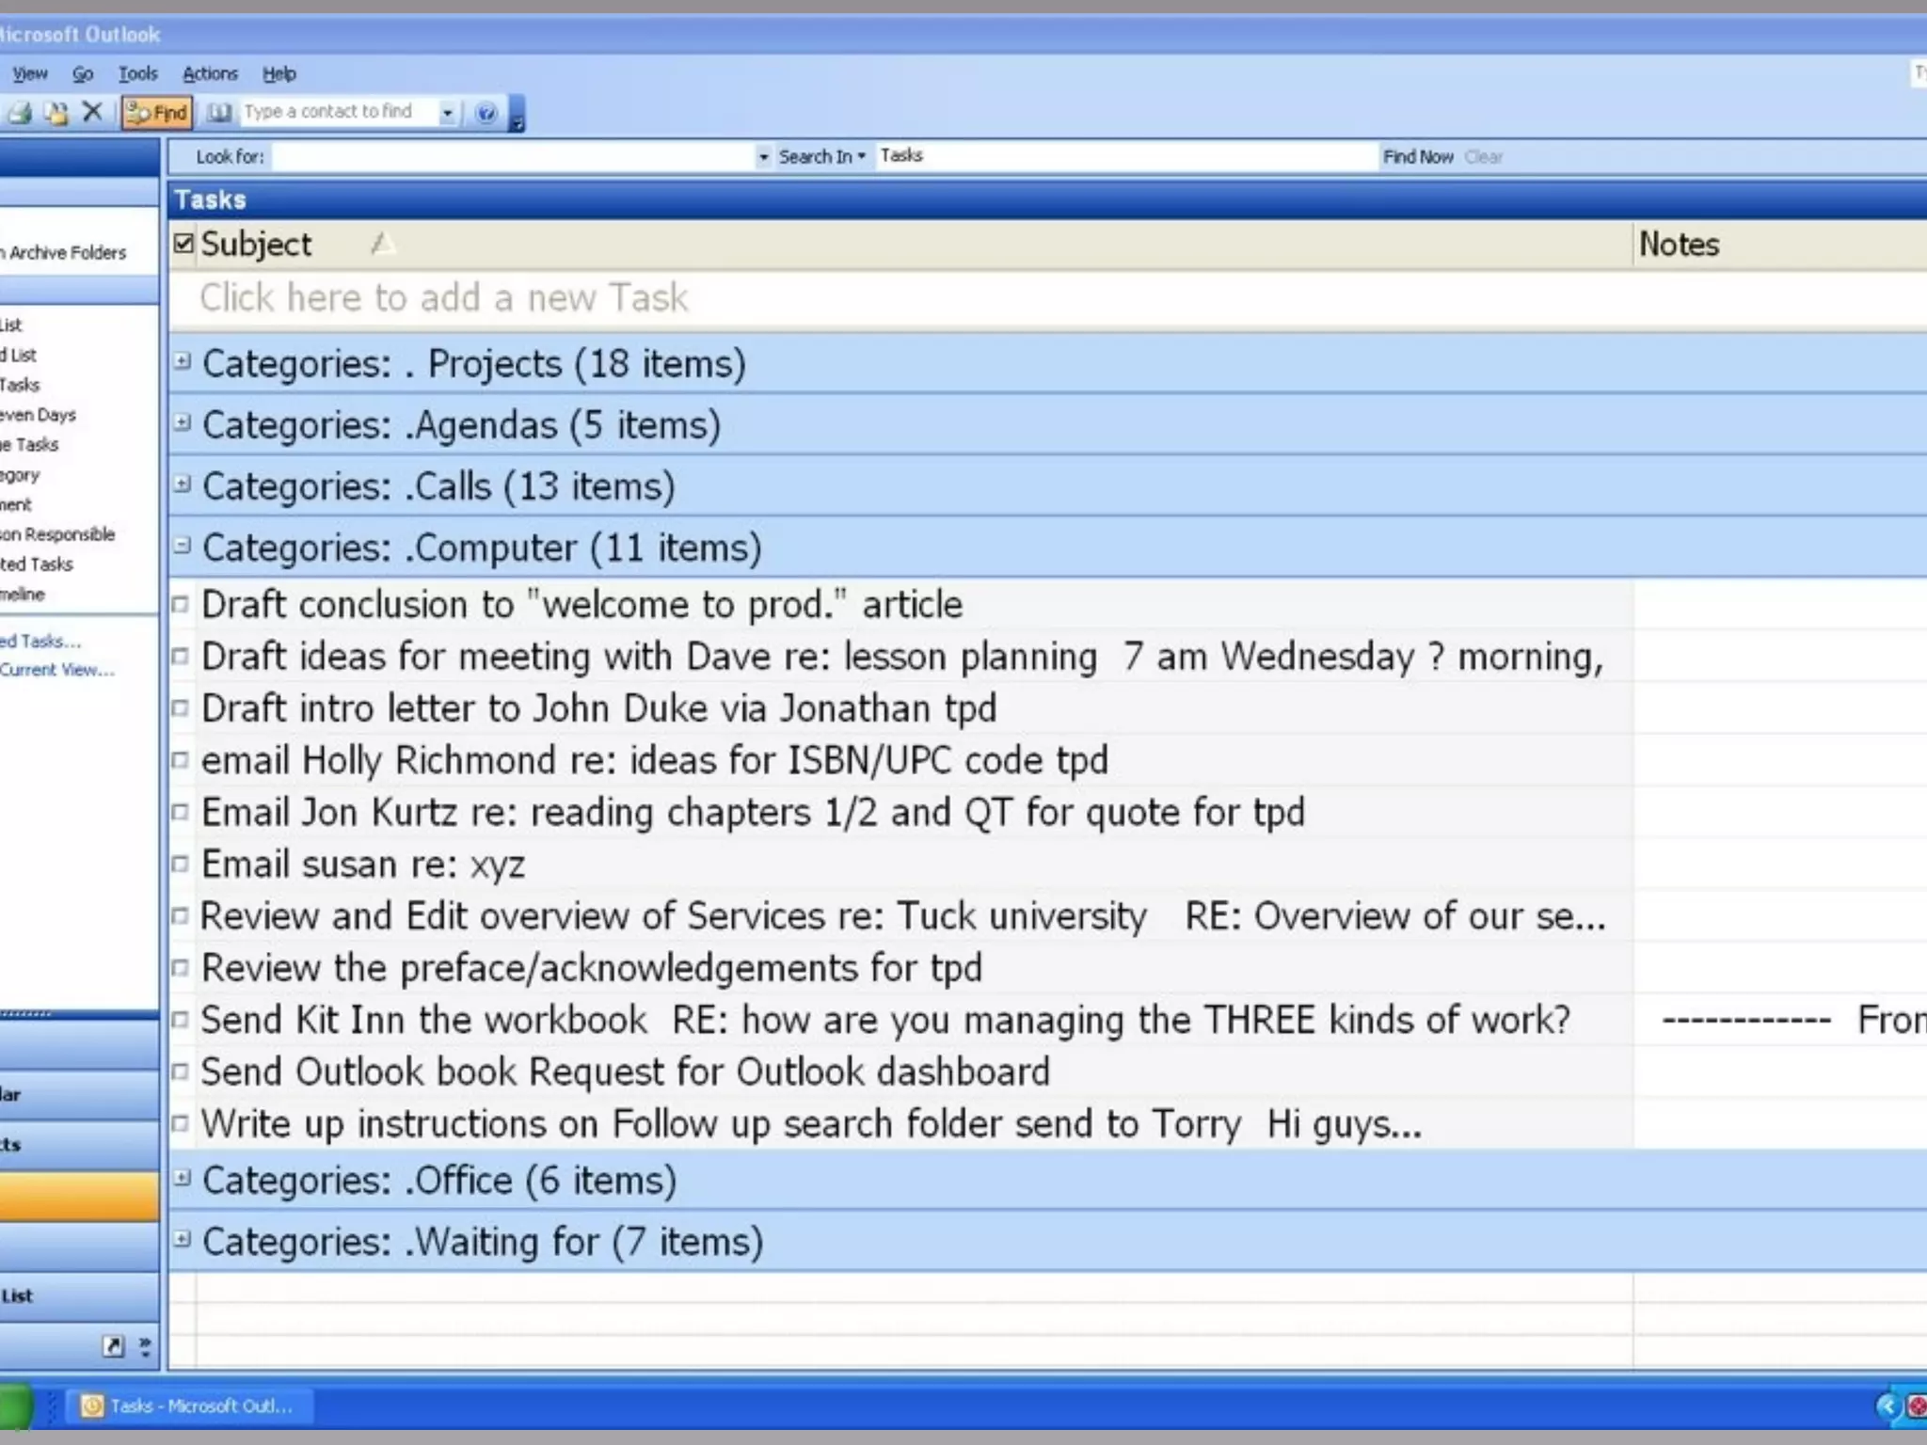Click the Current View link in sidebar
The image size is (1927, 1445).
point(56,670)
